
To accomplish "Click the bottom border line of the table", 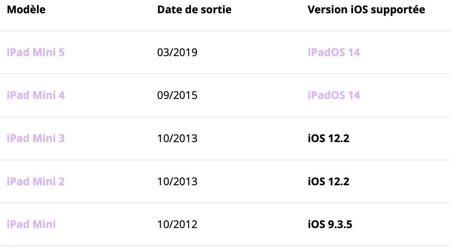I will (x=225, y=246).
